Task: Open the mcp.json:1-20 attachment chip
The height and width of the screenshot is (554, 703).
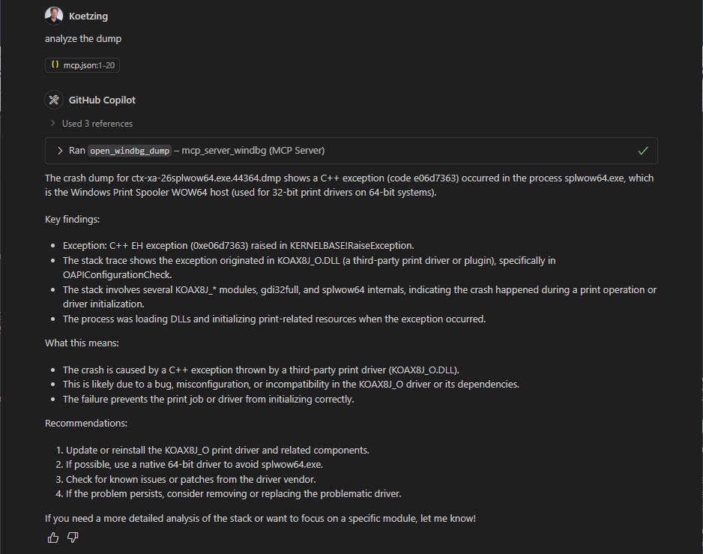Action: coord(82,65)
